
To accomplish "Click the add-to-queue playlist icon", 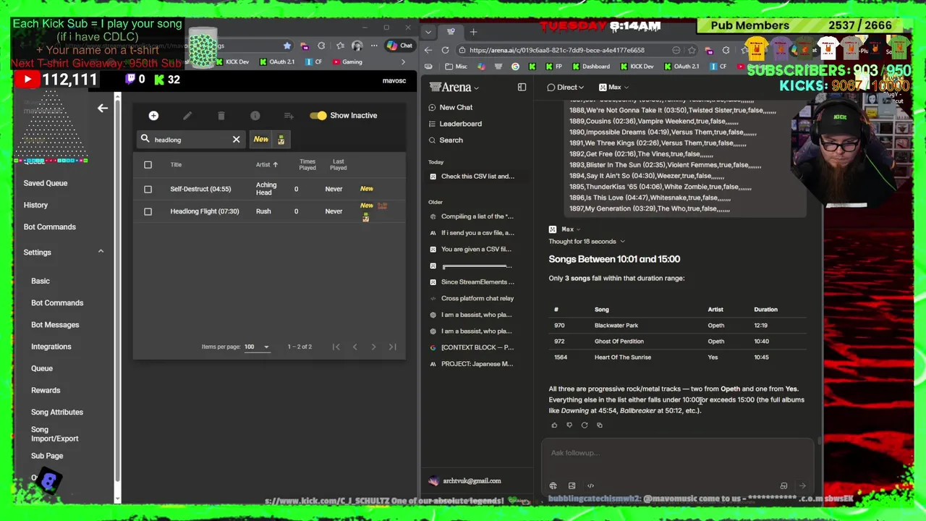I will 289,116.
